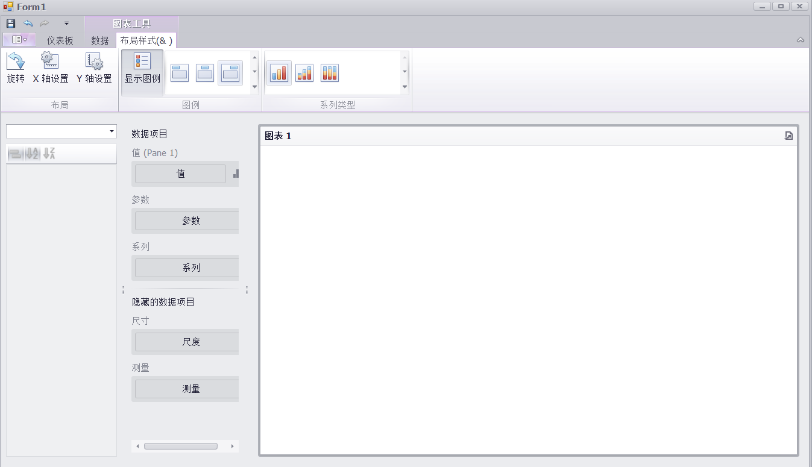Switch to the 仪表板 ribbon tab

click(x=60, y=40)
